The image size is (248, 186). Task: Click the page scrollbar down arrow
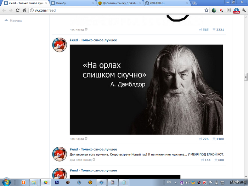point(246,176)
